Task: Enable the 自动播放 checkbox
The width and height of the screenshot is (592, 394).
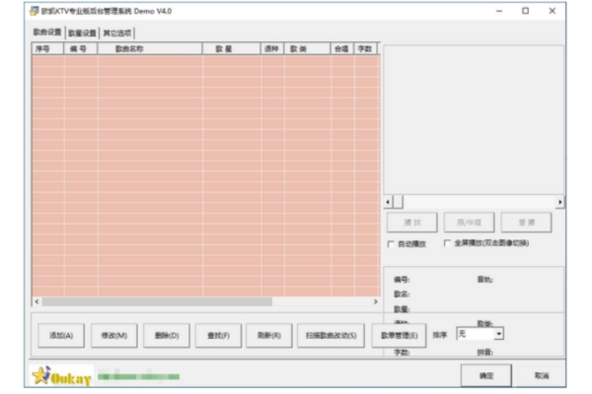Action: [391, 242]
